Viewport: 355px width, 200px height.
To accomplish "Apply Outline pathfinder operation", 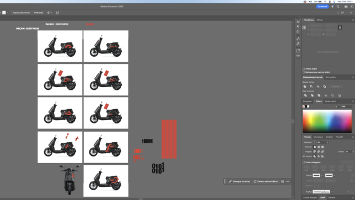I will [332, 95].
